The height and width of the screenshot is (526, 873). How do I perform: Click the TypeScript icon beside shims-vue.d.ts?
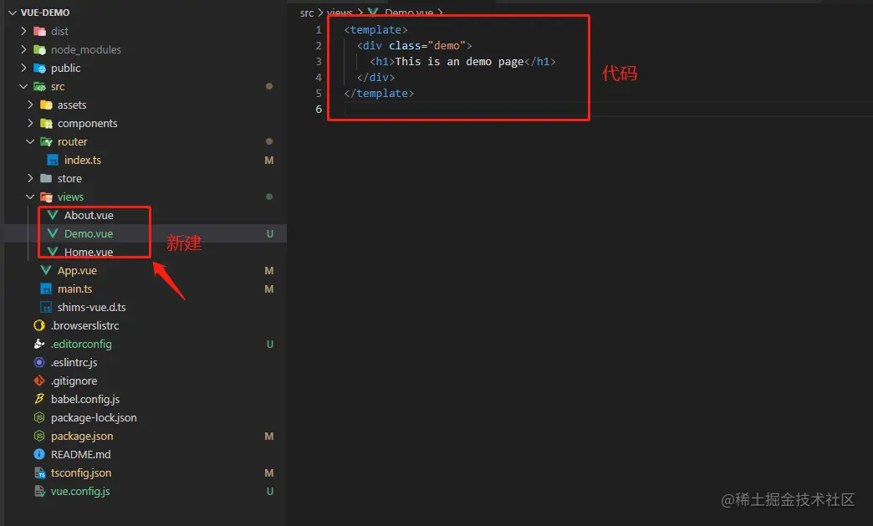pos(47,307)
